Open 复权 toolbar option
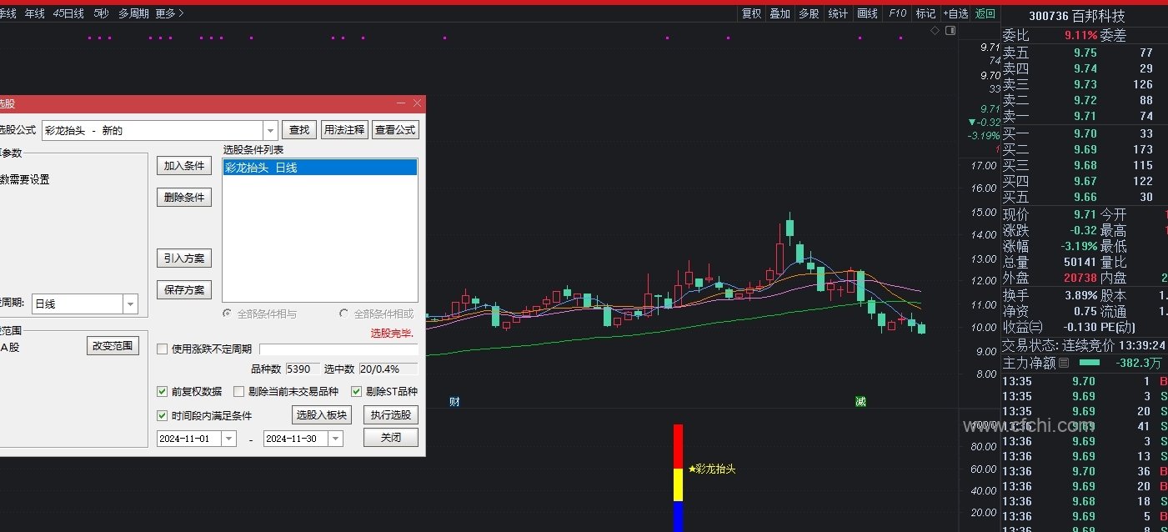The image size is (1168, 532). [x=752, y=13]
